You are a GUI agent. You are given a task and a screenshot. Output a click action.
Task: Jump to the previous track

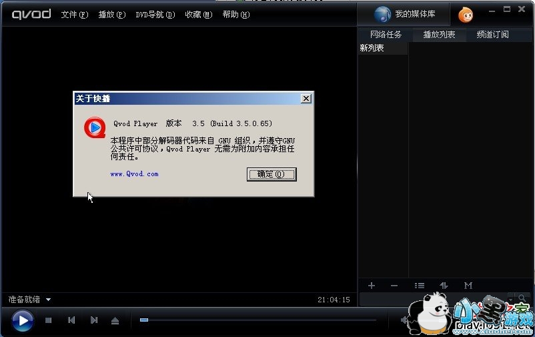(71, 320)
